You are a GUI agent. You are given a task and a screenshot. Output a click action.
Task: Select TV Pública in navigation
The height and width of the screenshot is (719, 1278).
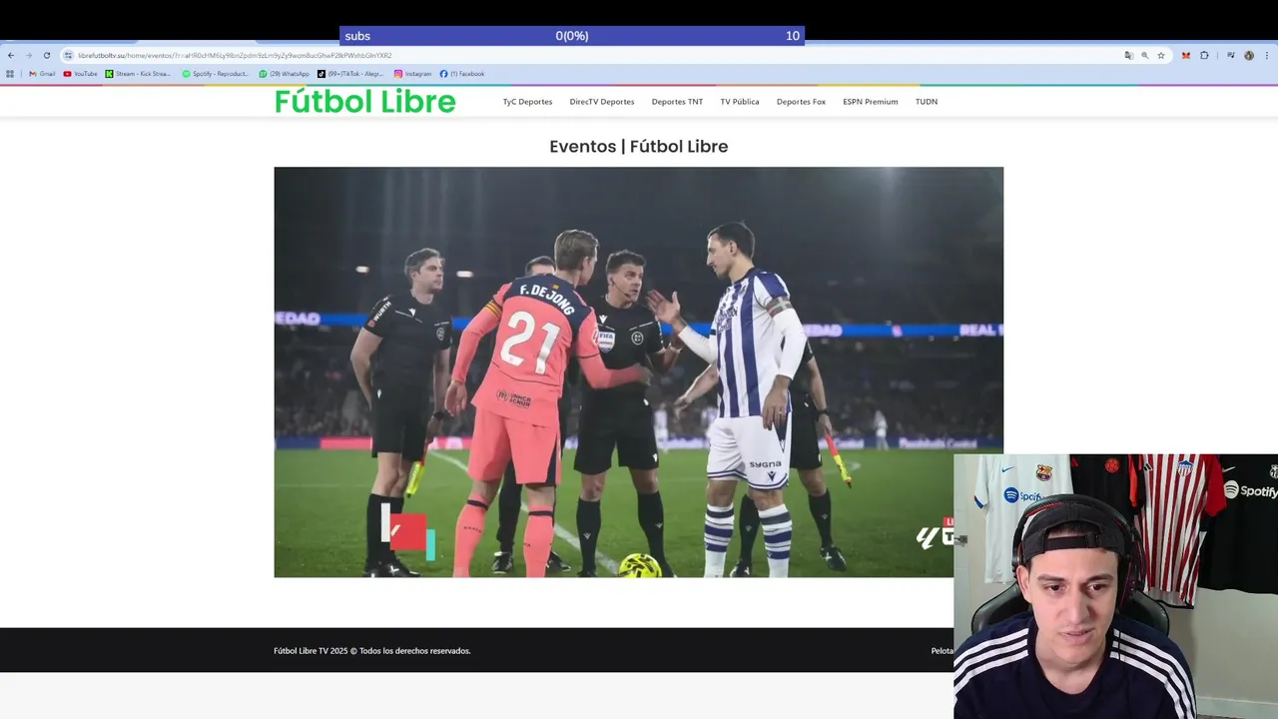pyautogui.click(x=740, y=102)
